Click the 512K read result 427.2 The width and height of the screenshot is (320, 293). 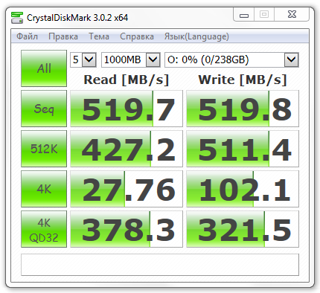pos(127,149)
